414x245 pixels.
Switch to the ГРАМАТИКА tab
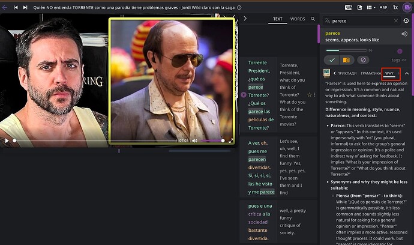click(371, 73)
